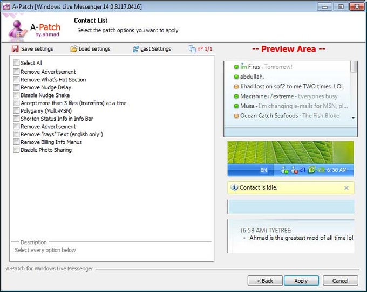Click the Contact is Idle message text

click(x=259, y=187)
